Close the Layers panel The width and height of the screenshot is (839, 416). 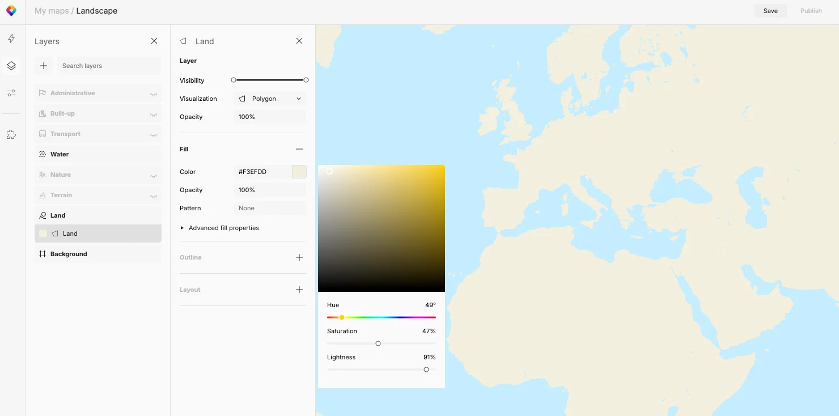point(154,41)
